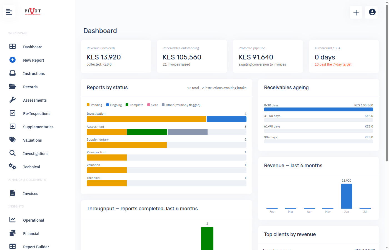Click the plus add button in header

pos(356,12)
